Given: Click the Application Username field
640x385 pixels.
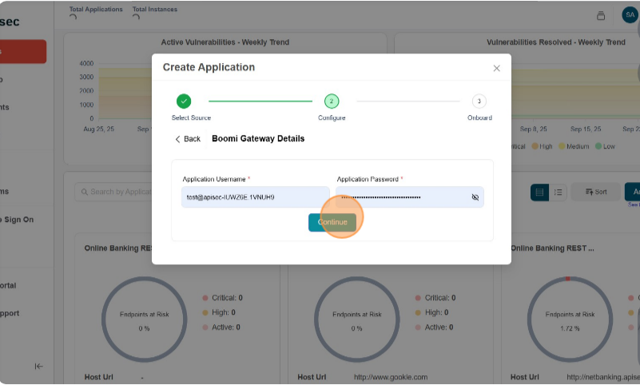Looking at the screenshot, I should coord(255,197).
